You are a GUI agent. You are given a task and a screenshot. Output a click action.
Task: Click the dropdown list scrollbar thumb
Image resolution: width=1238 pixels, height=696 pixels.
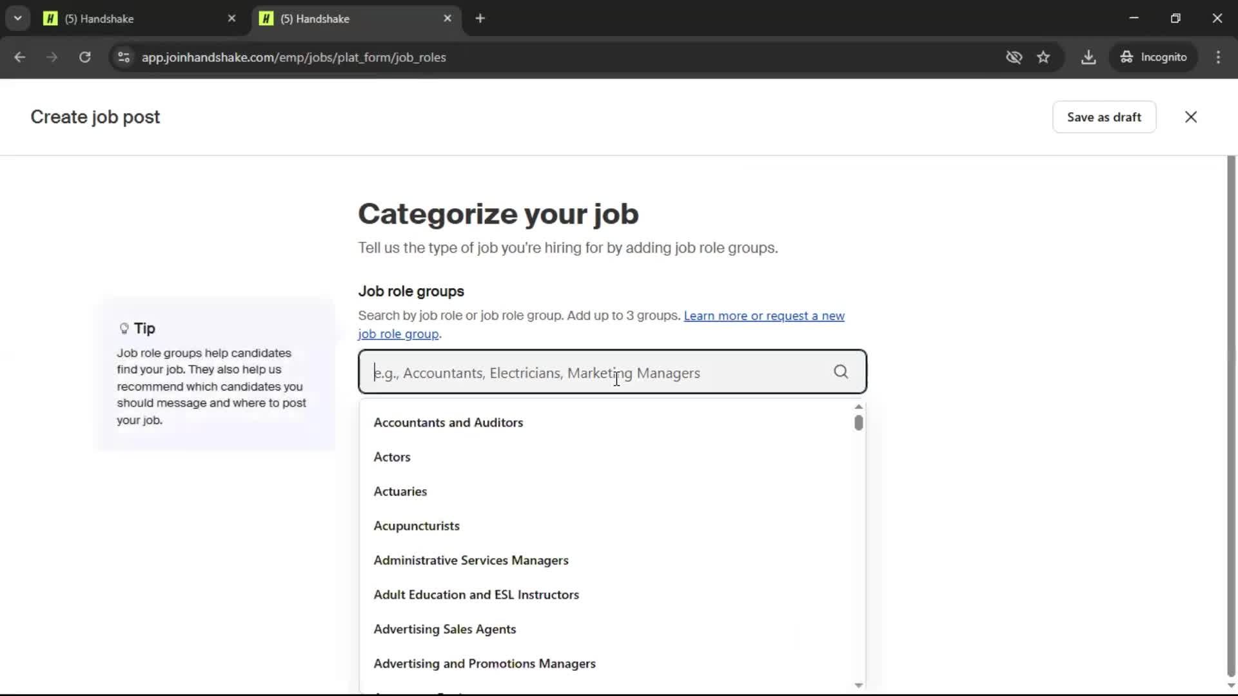coord(858,423)
